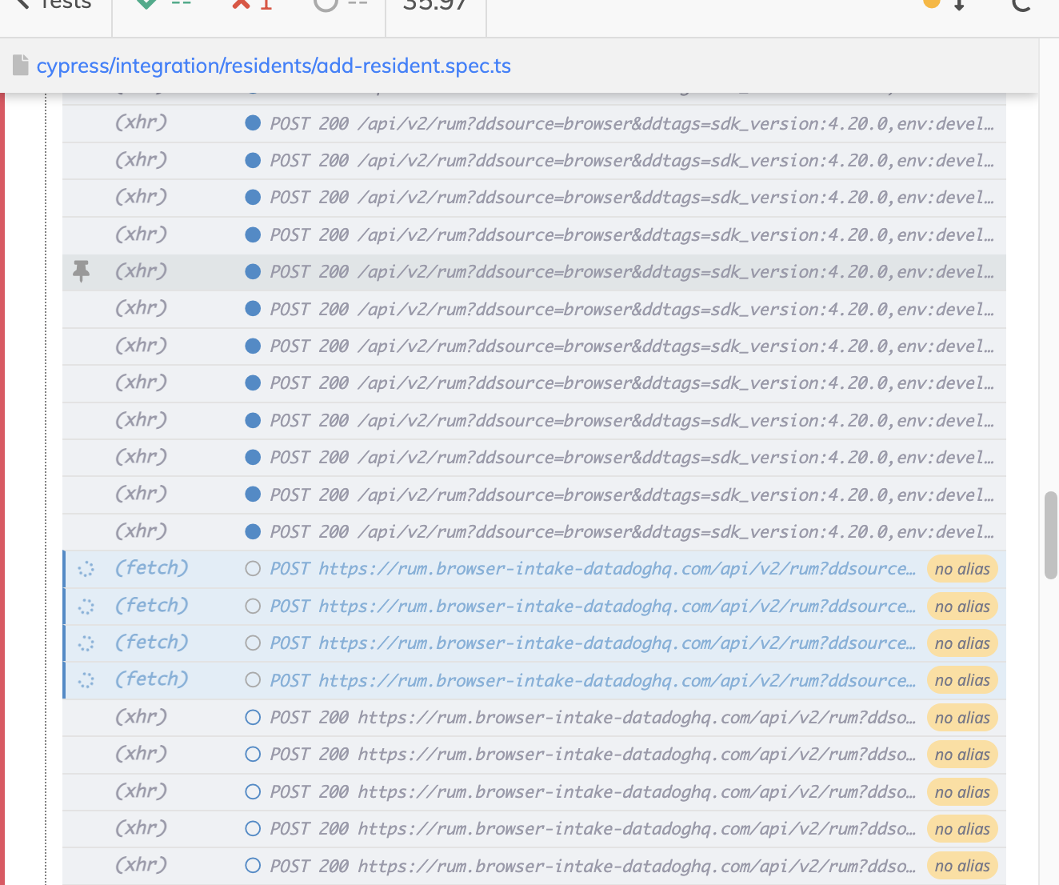Image resolution: width=1059 pixels, height=885 pixels.
Task: Click the no alias badge on the lowest (xhr) row
Action: point(962,866)
